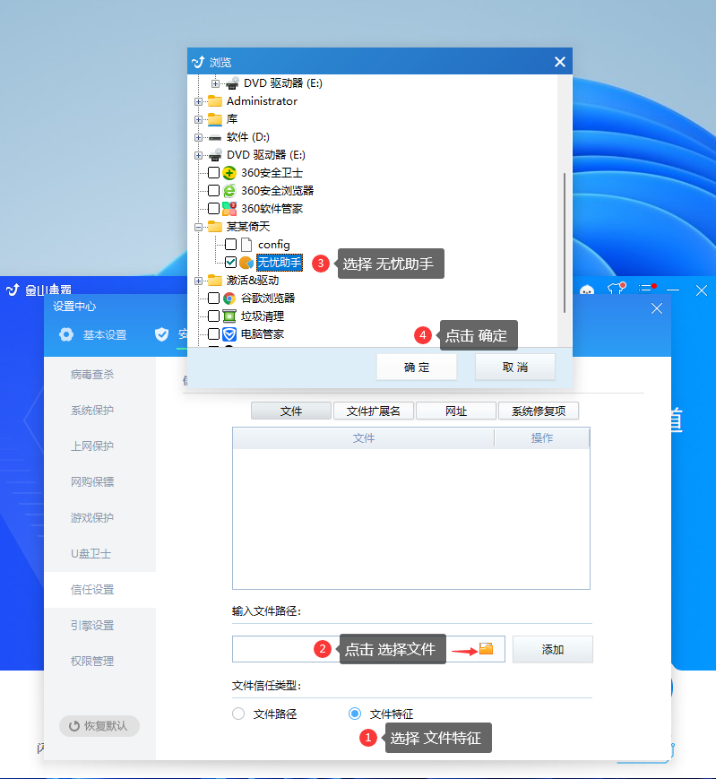Click the 360安全卫士 icon in the tree

click(229, 173)
